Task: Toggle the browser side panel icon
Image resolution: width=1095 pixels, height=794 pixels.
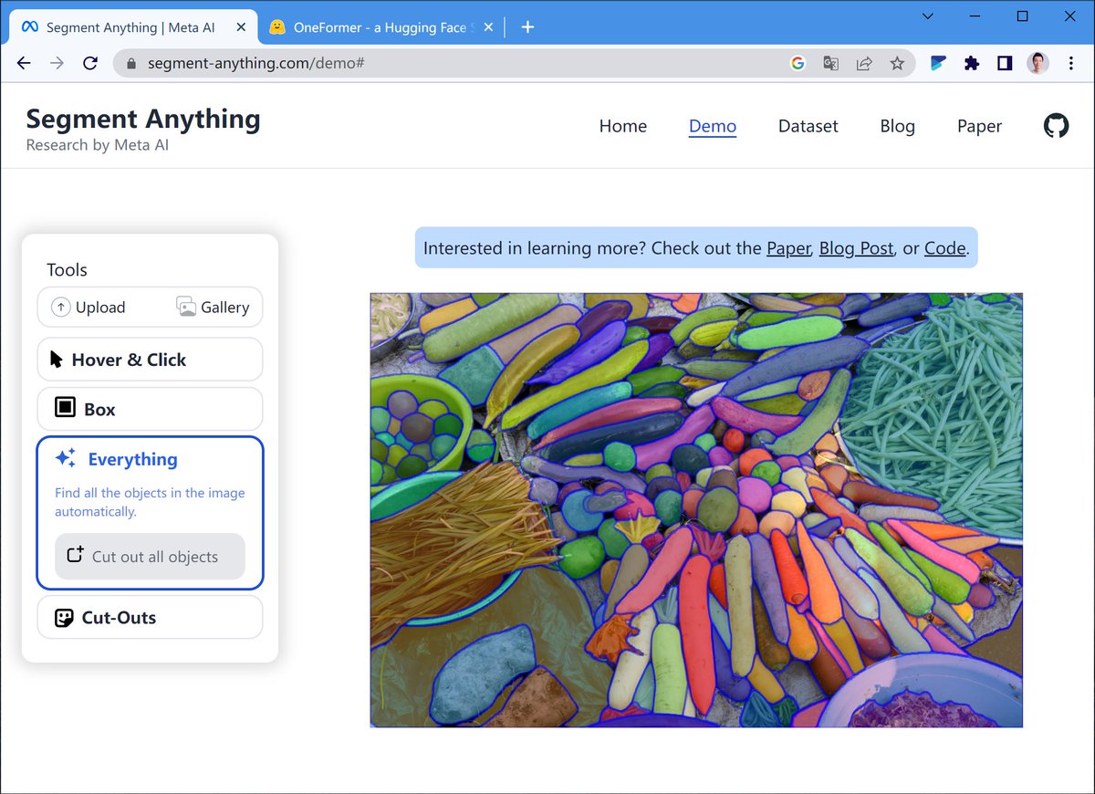Action: (1005, 63)
